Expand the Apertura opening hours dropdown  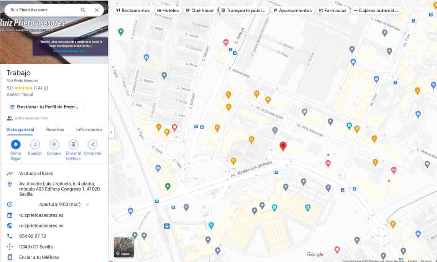point(87,204)
